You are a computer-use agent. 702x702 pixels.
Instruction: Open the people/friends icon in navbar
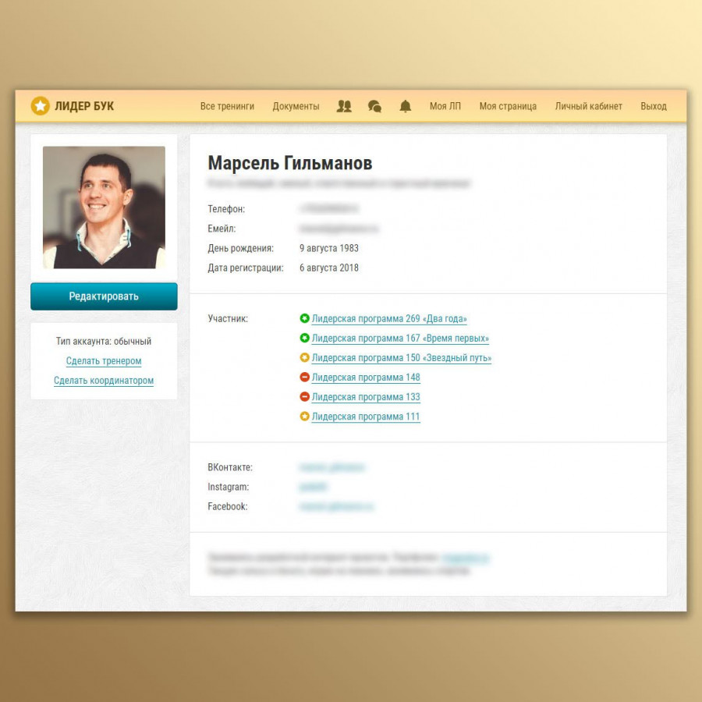pos(344,106)
